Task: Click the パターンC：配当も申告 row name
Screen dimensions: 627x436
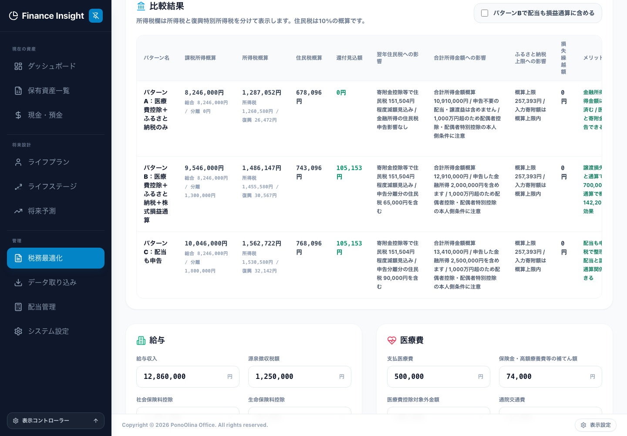Action: pos(156,252)
